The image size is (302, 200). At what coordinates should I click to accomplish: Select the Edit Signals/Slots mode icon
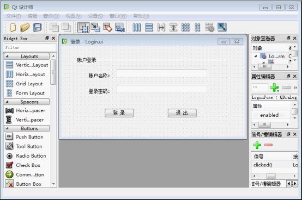pyautogui.click(x=95, y=28)
